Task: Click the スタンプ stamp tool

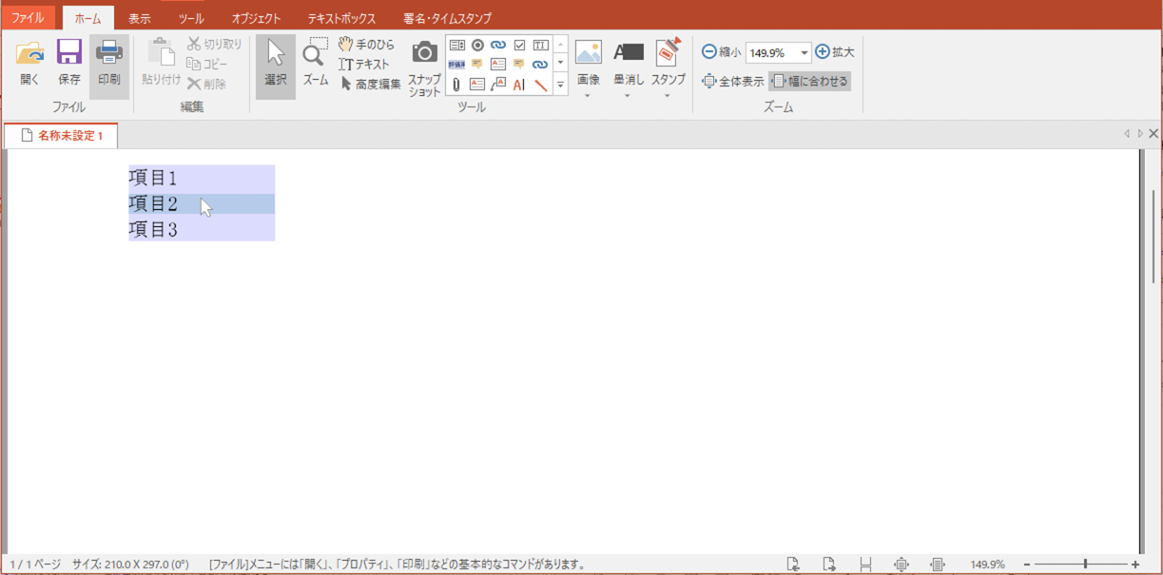Action: (669, 62)
